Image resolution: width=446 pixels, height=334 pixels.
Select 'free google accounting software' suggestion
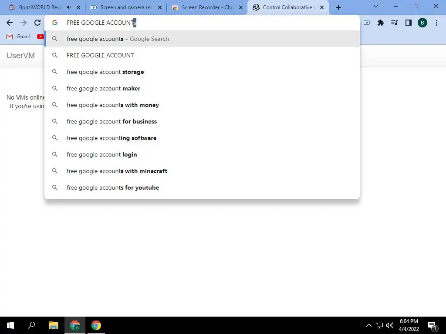202,138
